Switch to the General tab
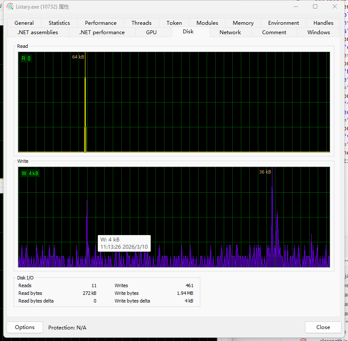The height and width of the screenshot is (341, 348). tap(24, 23)
